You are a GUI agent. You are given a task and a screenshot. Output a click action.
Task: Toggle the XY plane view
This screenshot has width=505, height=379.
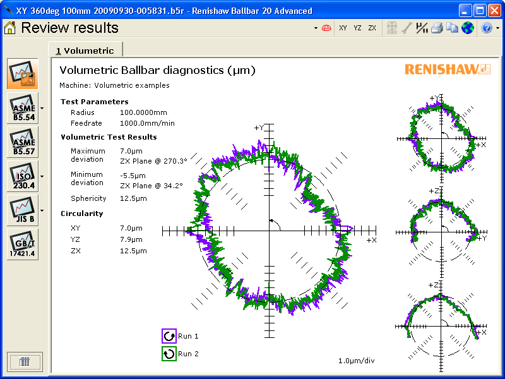pyautogui.click(x=343, y=28)
